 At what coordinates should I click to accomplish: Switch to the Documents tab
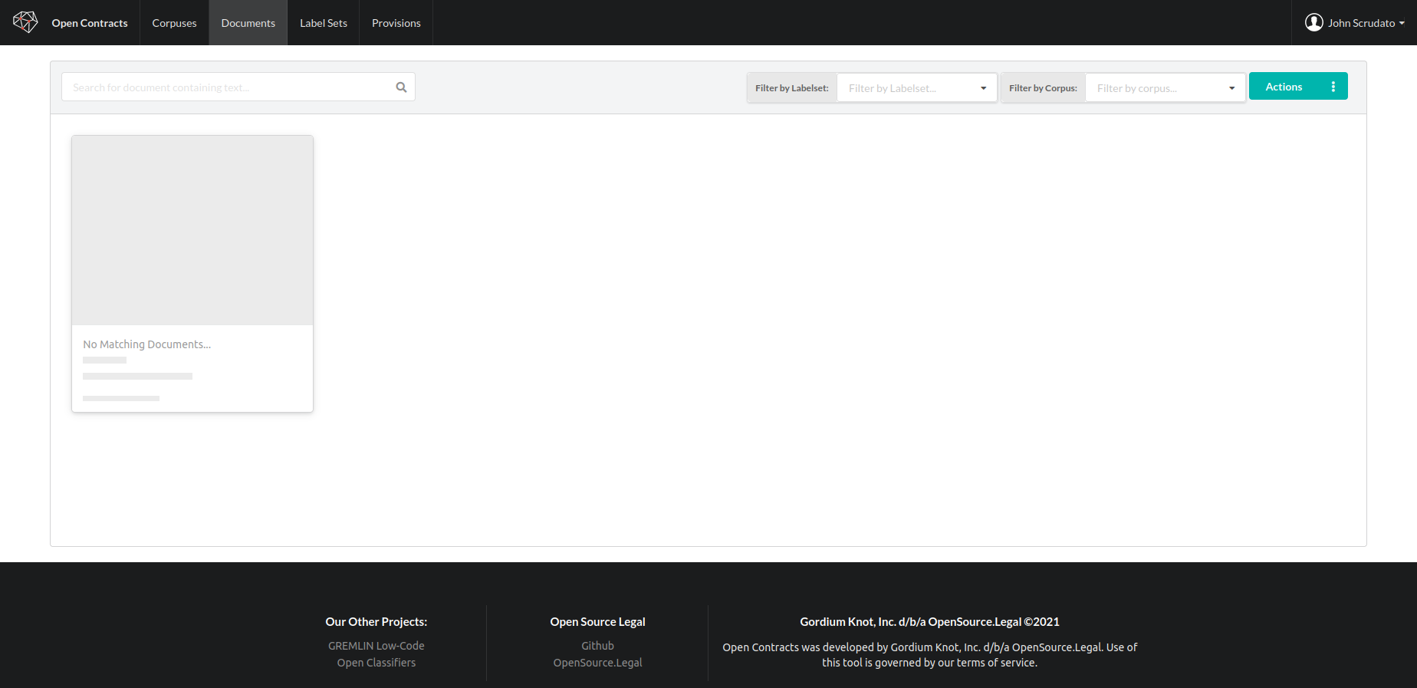coord(248,23)
